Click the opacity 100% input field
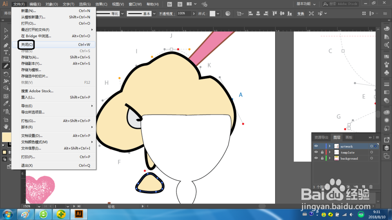Viewport: 392px width, 220px height. [x=184, y=14]
